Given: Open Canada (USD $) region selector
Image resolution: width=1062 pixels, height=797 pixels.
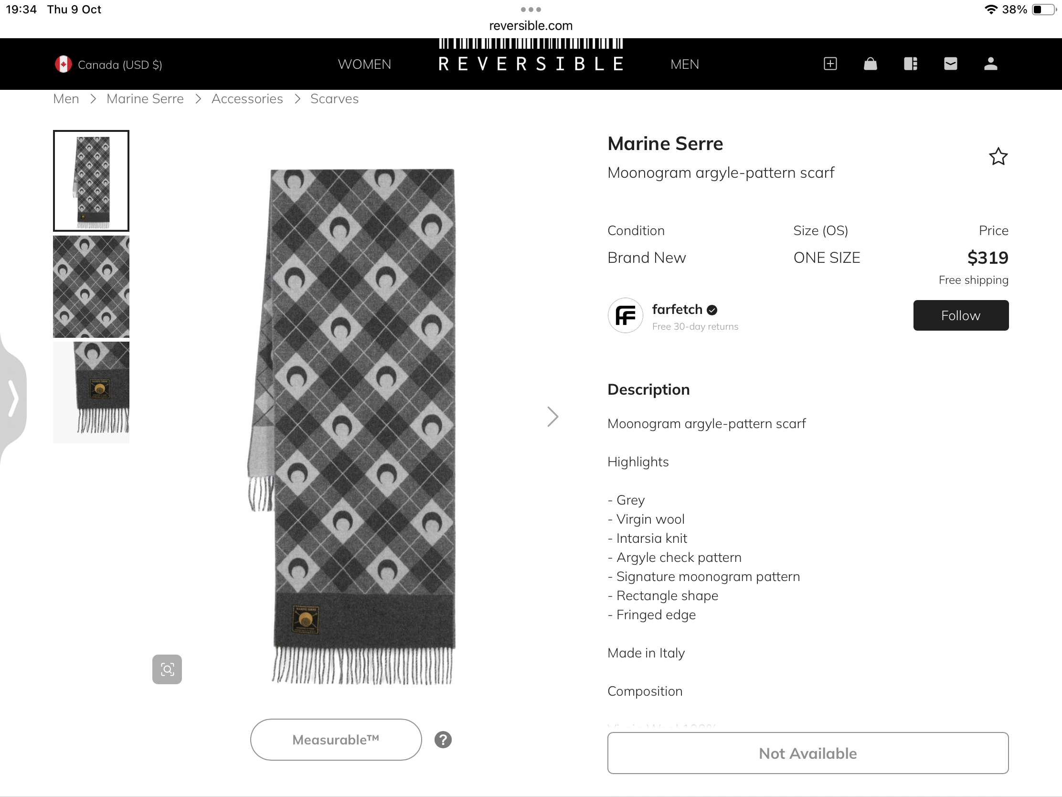Looking at the screenshot, I should (108, 65).
